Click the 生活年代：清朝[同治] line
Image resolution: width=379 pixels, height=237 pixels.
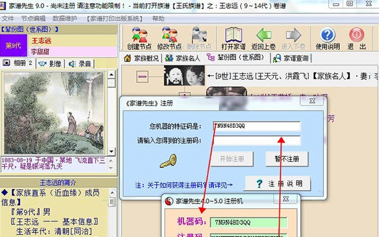point(54,231)
